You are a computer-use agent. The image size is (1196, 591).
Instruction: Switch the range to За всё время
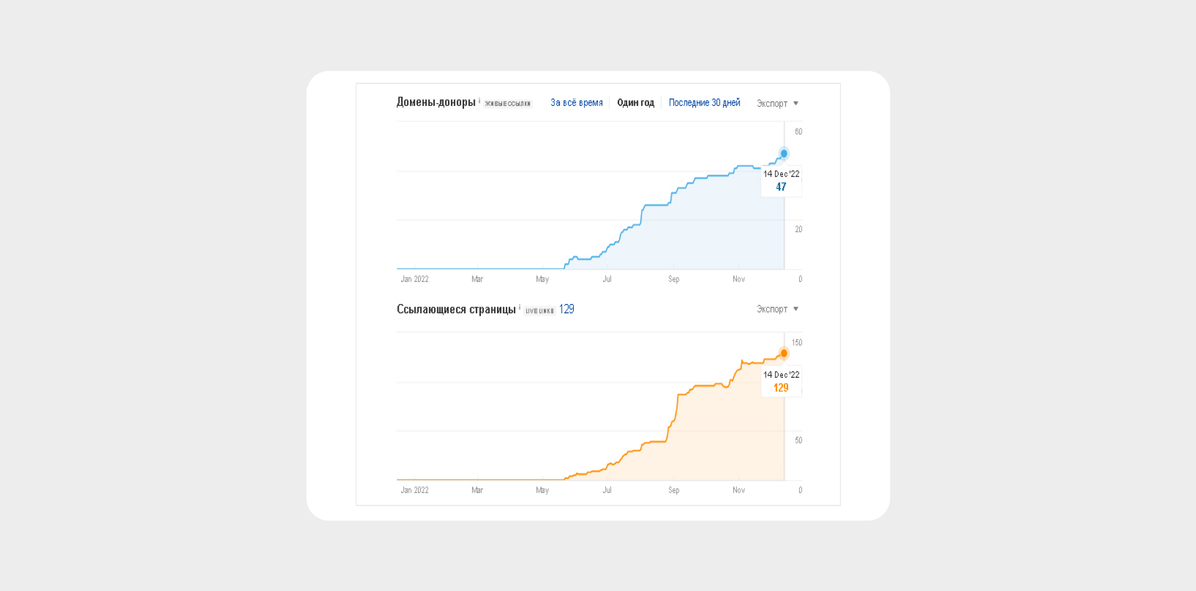click(x=576, y=103)
